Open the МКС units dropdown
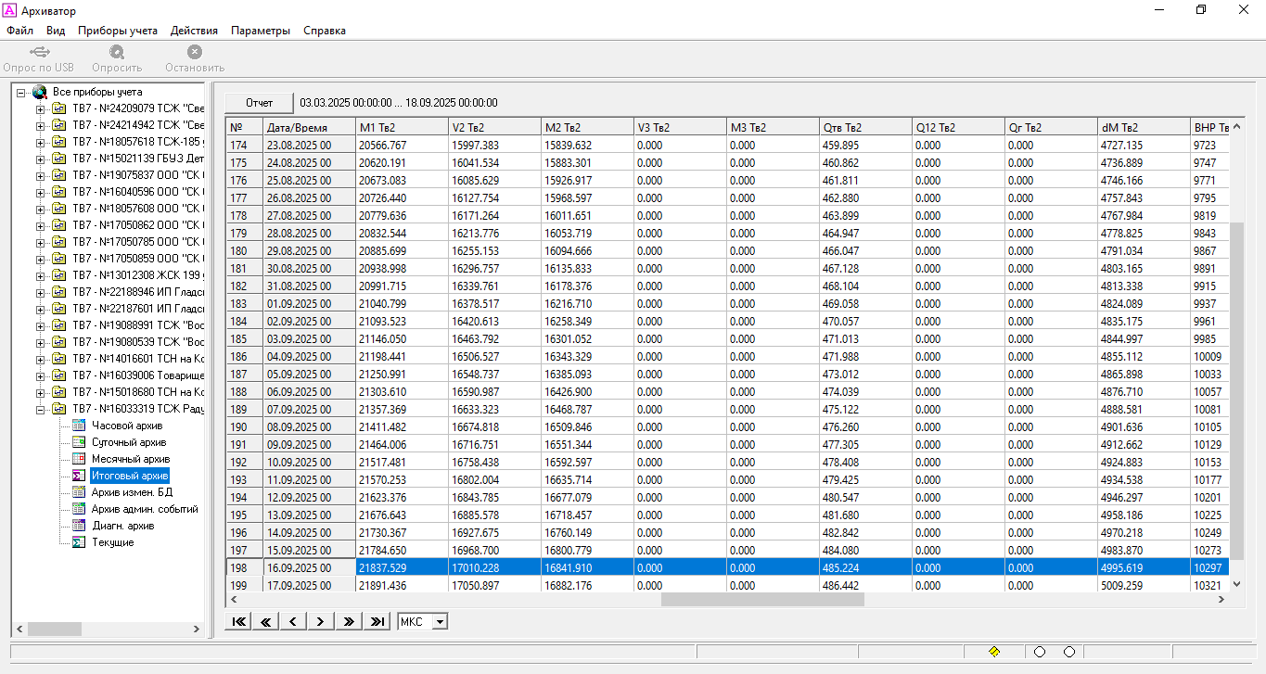The image size is (1266, 674). tap(440, 621)
